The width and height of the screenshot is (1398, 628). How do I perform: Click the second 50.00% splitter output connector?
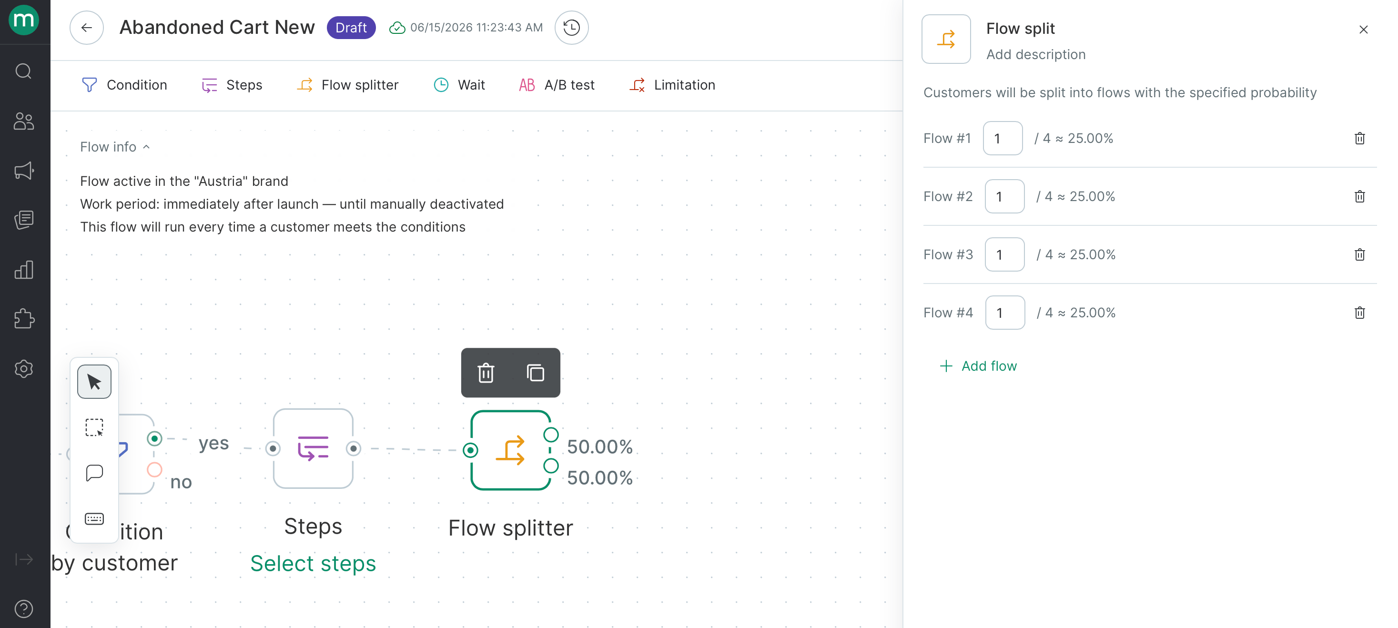551,466
